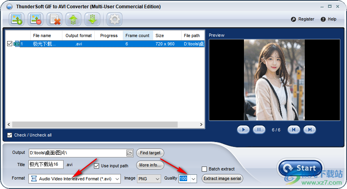This screenshot has width=347, height=189.
Task: Pause the GIF preview
Action: point(259,130)
